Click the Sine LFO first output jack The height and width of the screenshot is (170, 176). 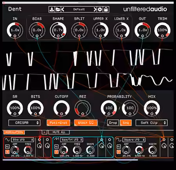click(x=40, y=140)
